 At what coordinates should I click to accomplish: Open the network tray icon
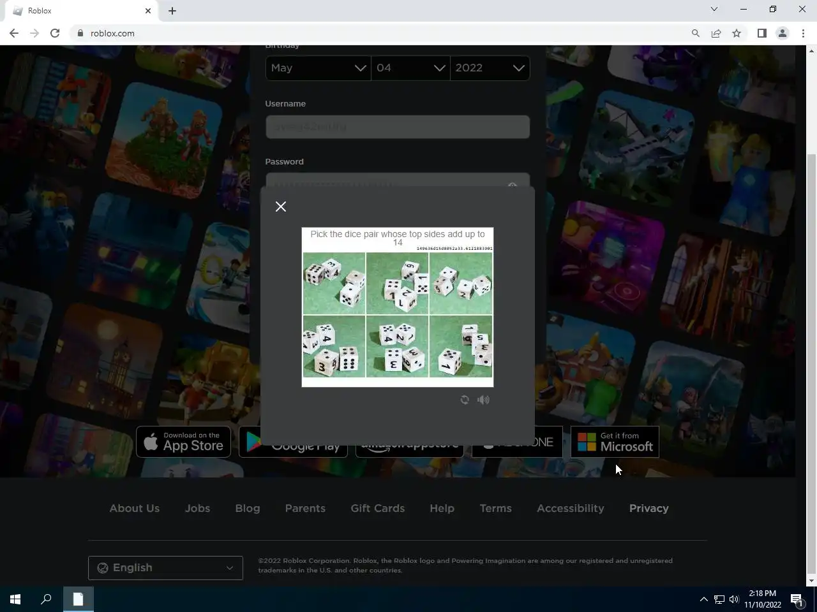719,599
